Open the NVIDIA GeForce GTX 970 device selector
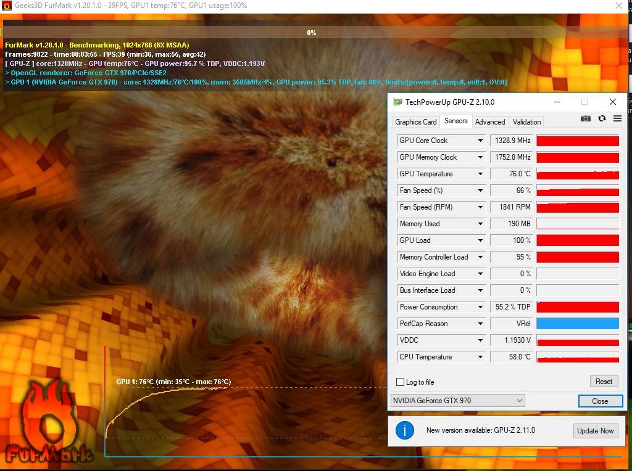 click(x=458, y=401)
